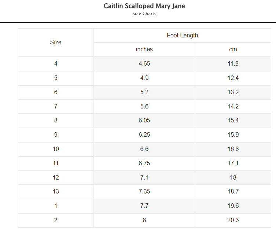Image resolution: width=276 pixels, height=236 pixels.
Task: Select the 20.3 cm cell
Action: (x=233, y=220)
